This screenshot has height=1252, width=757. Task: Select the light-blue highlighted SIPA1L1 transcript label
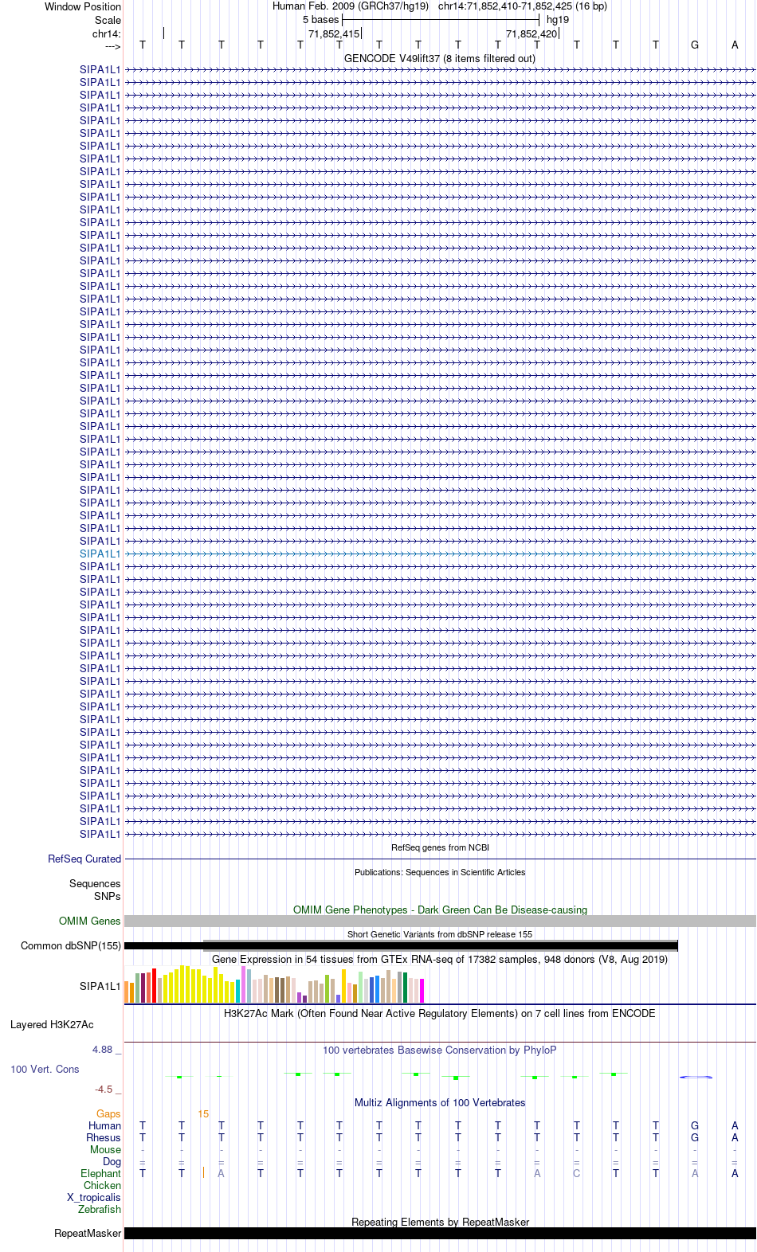(x=100, y=554)
